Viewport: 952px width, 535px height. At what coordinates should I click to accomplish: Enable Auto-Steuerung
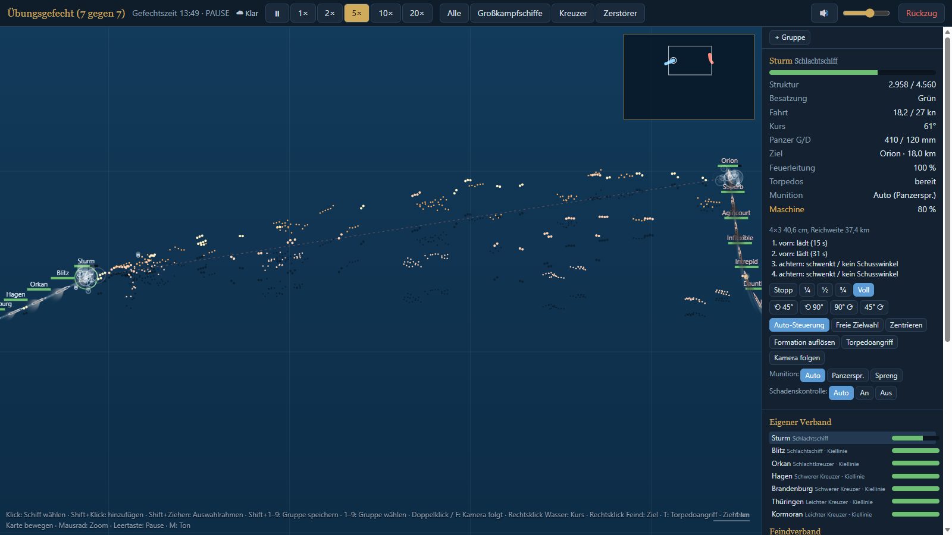(799, 325)
